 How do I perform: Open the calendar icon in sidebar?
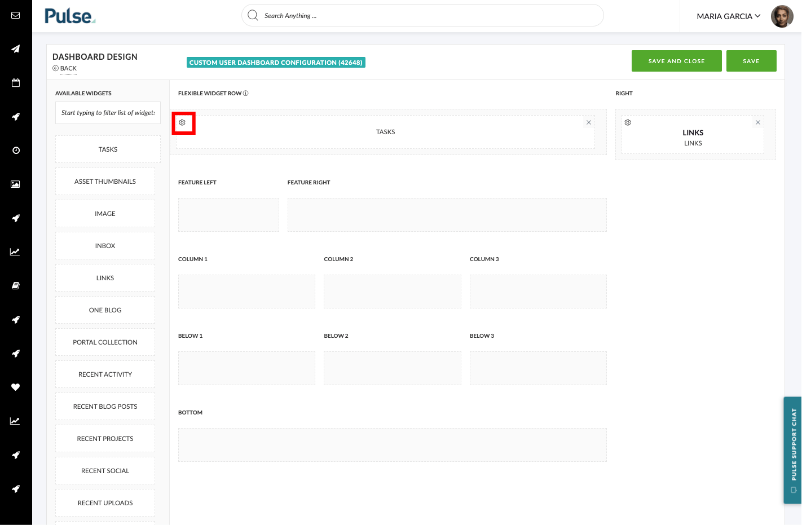pos(16,83)
